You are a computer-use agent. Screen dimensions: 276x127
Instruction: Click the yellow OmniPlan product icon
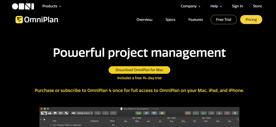19,20
